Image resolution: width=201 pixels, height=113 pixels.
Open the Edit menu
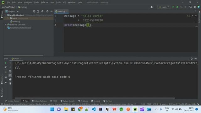pyautogui.click(x=14, y=2)
